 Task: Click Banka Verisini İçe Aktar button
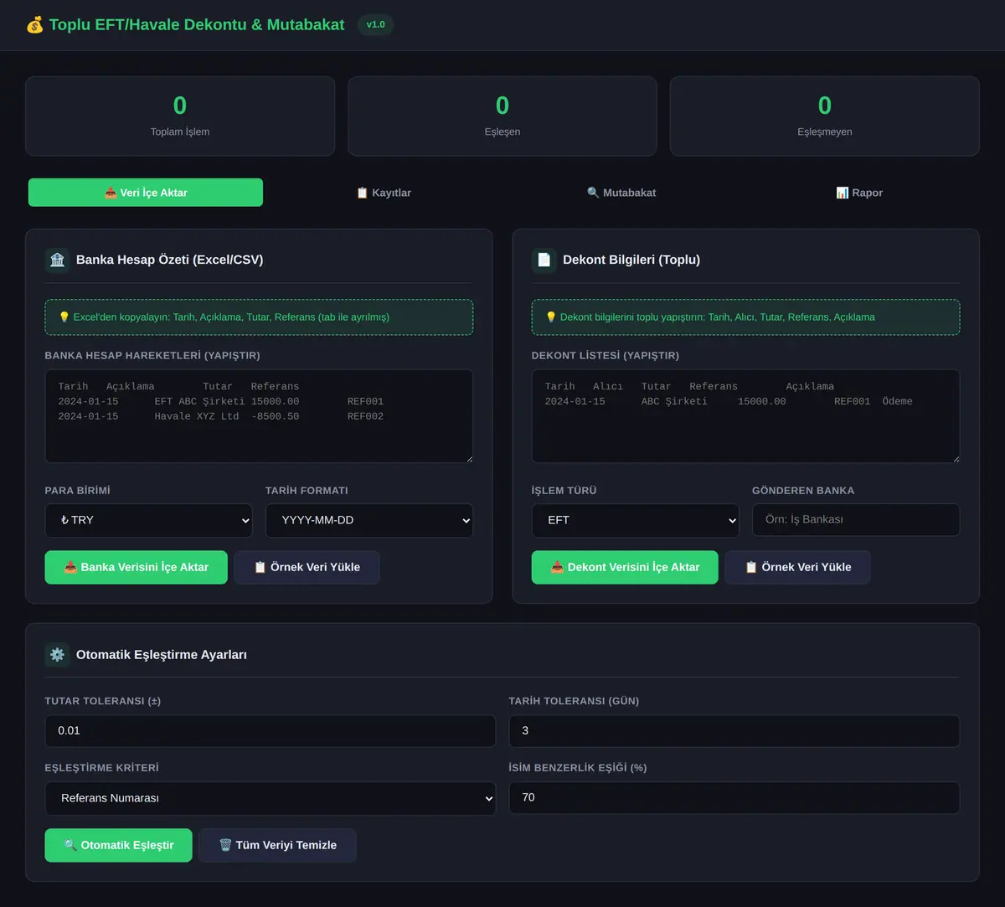[x=137, y=567]
